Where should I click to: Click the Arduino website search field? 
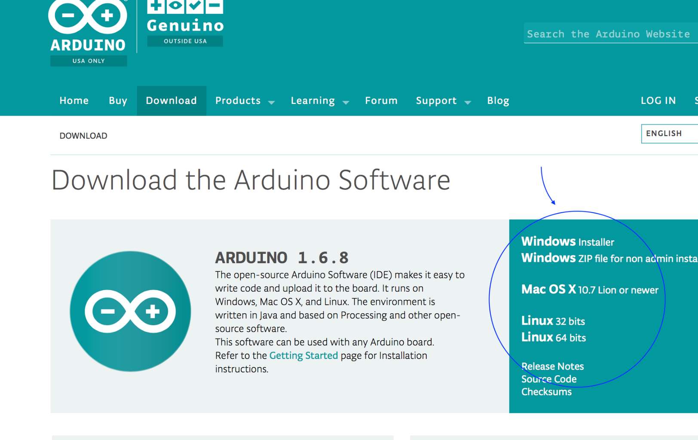coord(609,34)
